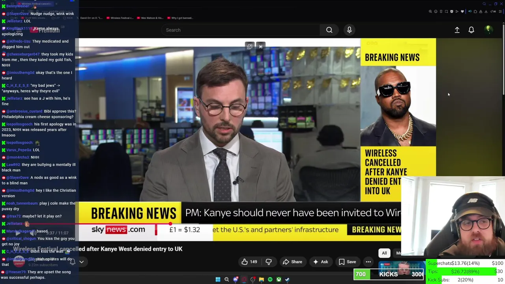The height and width of the screenshot is (284, 505).
Task: Select the All filter chip
Action: 384,253
